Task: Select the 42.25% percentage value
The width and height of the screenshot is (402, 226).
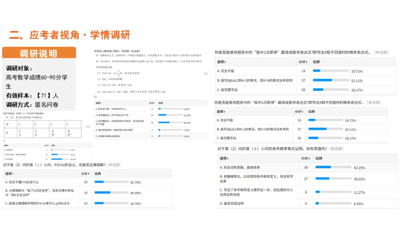Action: pyautogui.click(x=360, y=168)
